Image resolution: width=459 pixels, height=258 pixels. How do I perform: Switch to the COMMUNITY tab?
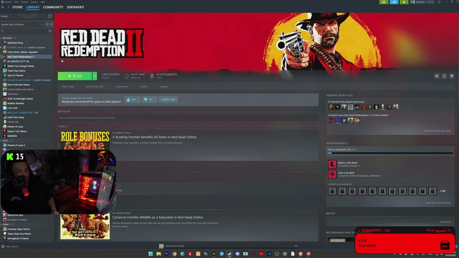point(53,7)
